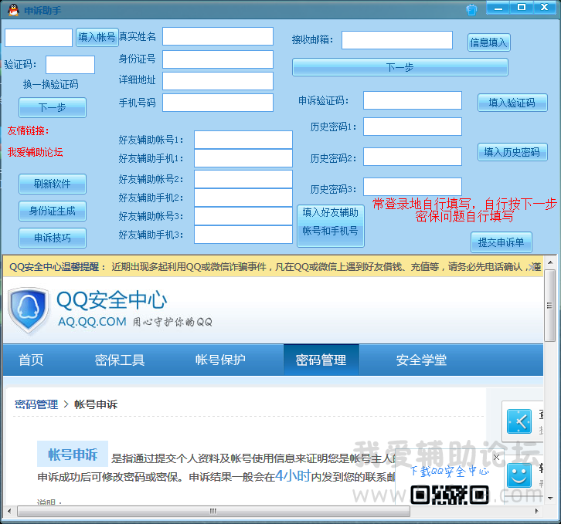The width and height of the screenshot is (561, 524).
Task: Click the 密码管理 breadcrumb link
Action: [36, 404]
